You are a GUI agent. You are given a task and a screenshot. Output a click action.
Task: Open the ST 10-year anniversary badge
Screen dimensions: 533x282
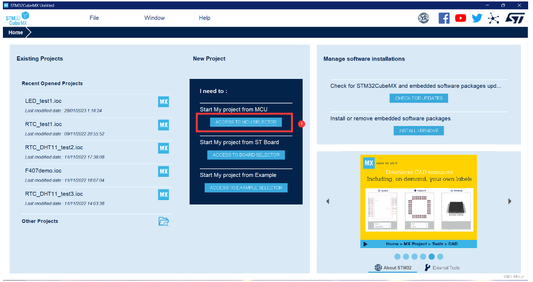click(423, 18)
